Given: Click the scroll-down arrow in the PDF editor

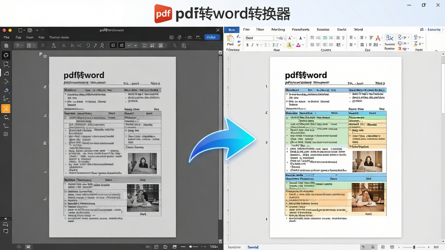Looking at the screenshot, I should point(220,241).
